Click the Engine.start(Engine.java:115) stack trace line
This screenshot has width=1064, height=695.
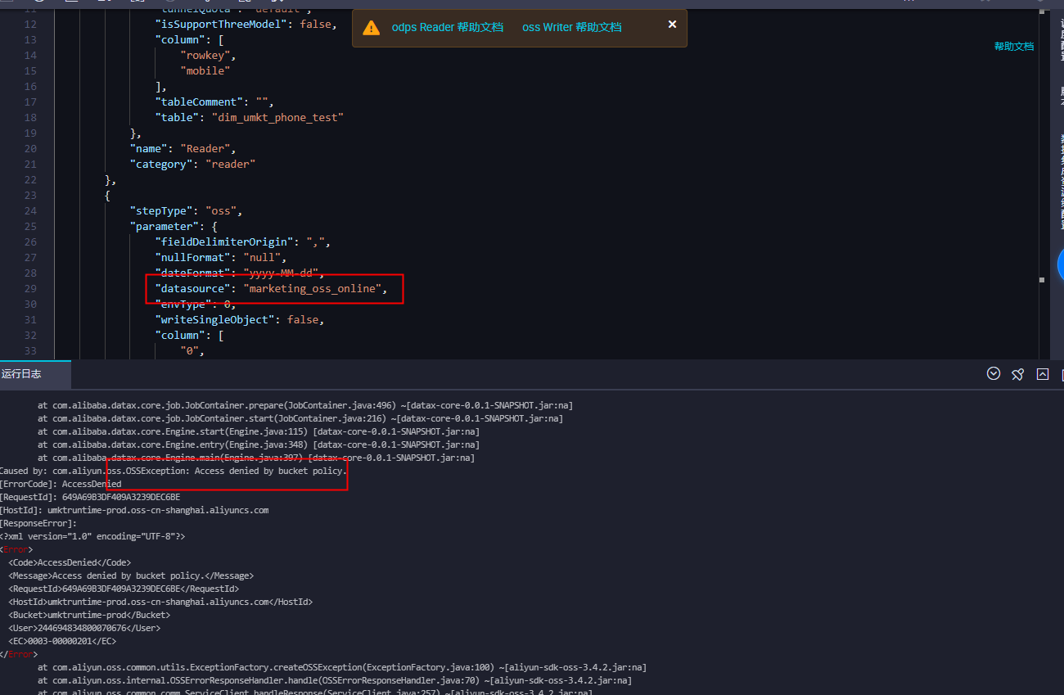tap(259, 431)
